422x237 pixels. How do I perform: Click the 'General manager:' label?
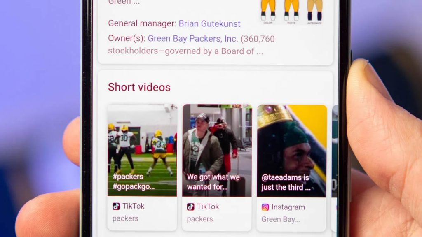coord(142,23)
